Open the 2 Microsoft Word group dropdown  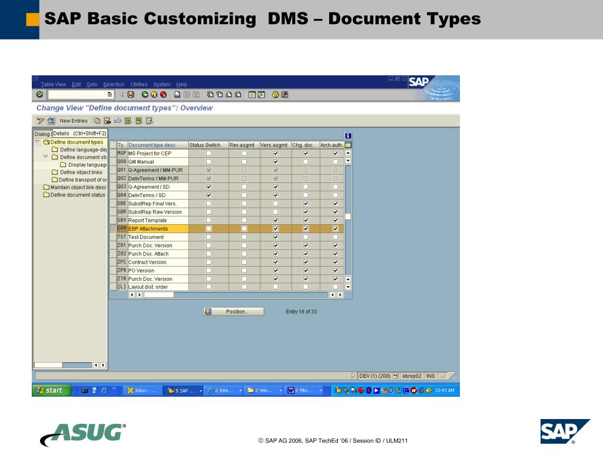pos(321,391)
